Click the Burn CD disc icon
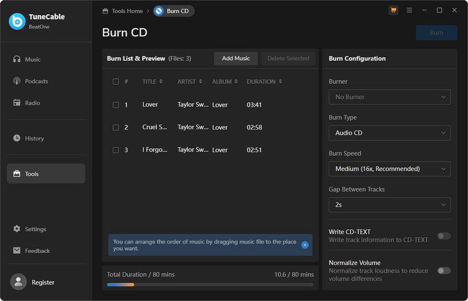This screenshot has height=301, width=468. click(159, 11)
